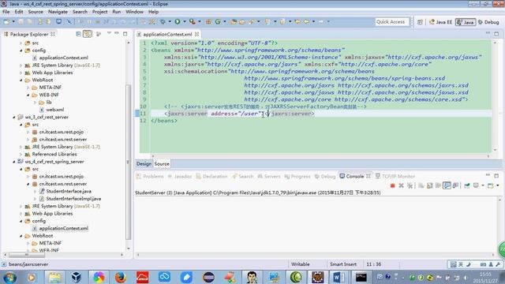Launch the green Run button

click(x=177, y=21)
